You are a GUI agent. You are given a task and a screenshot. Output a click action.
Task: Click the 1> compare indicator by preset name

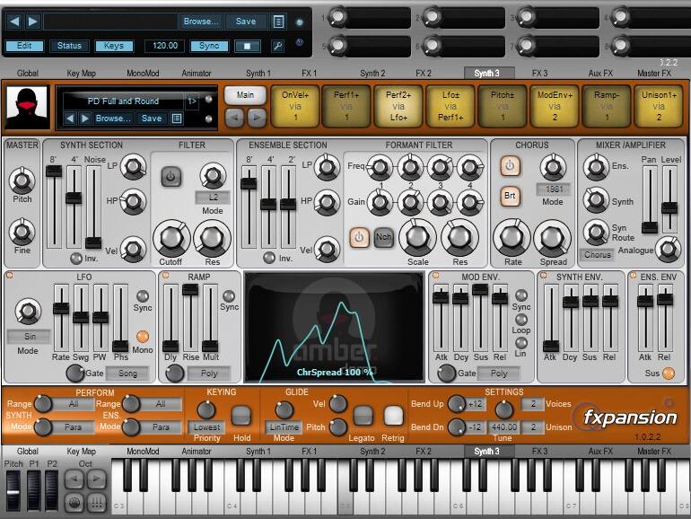(x=192, y=101)
